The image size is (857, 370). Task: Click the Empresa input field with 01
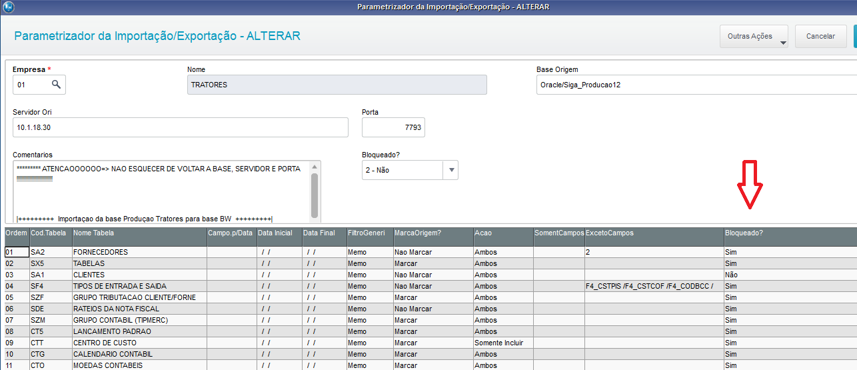(x=39, y=85)
